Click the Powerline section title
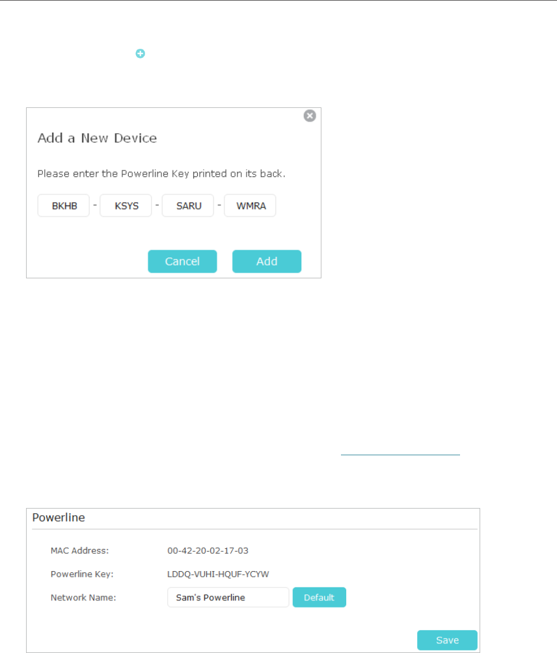The height and width of the screenshot is (653, 557). pos(59,517)
